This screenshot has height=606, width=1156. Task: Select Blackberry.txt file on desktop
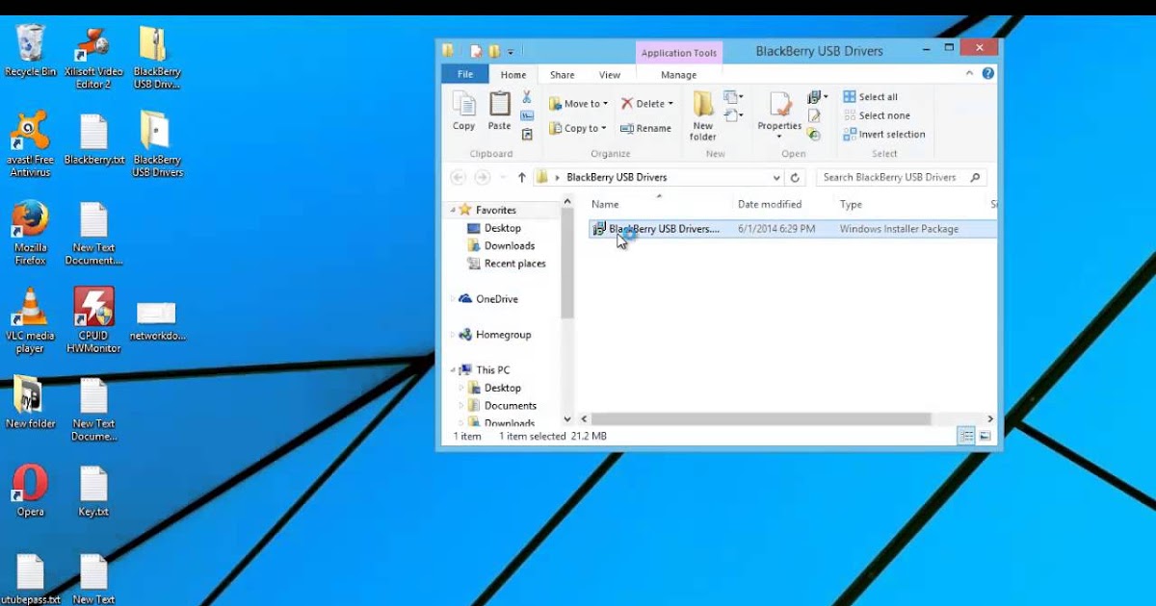(x=93, y=139)
